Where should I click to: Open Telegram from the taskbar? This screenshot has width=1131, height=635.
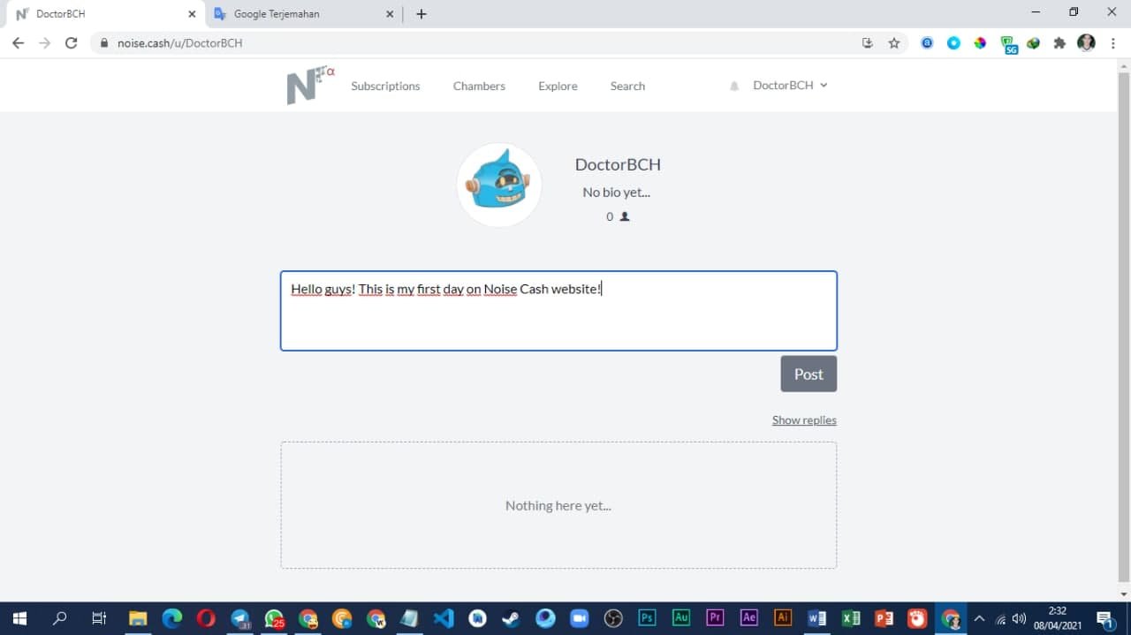pyautogui.click(x=239, y=618)
